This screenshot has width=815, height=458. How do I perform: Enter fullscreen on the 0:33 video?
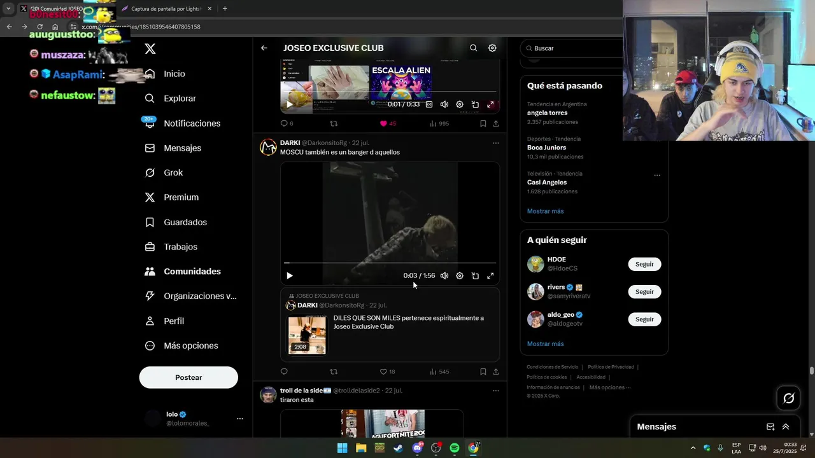[490, 104]
